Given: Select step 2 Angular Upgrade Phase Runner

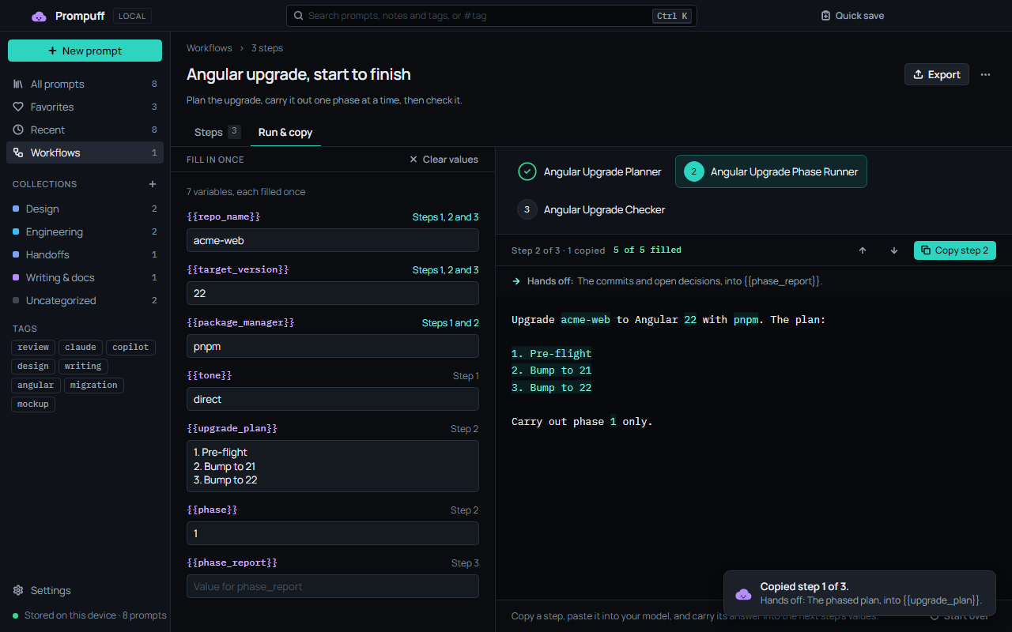Looking at the screenshot, I should point(771,171).
